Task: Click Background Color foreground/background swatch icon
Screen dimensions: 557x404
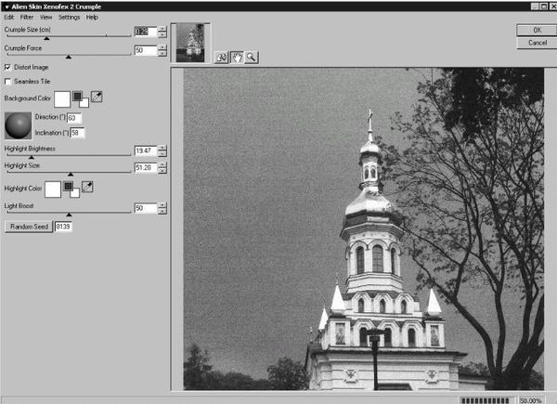Action: click(80, 98)
